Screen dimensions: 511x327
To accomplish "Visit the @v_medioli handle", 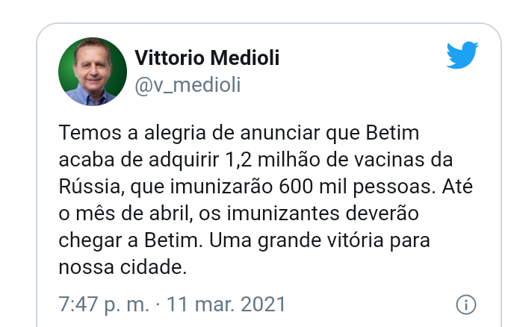I will 188,84.
